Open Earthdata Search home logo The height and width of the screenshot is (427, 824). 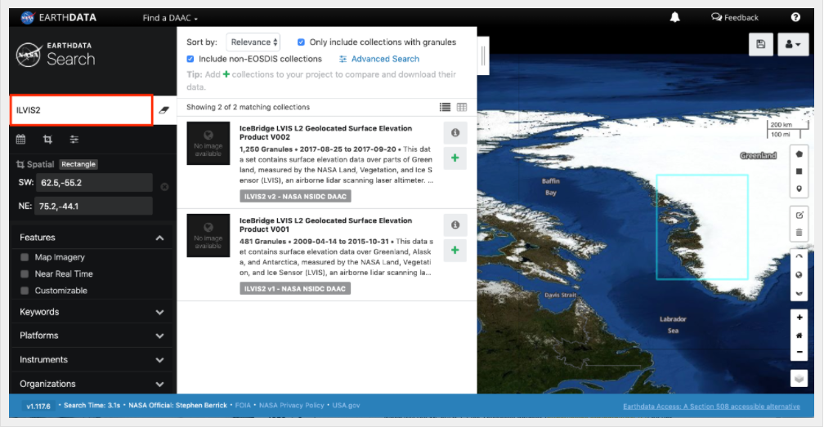(56, 55)
